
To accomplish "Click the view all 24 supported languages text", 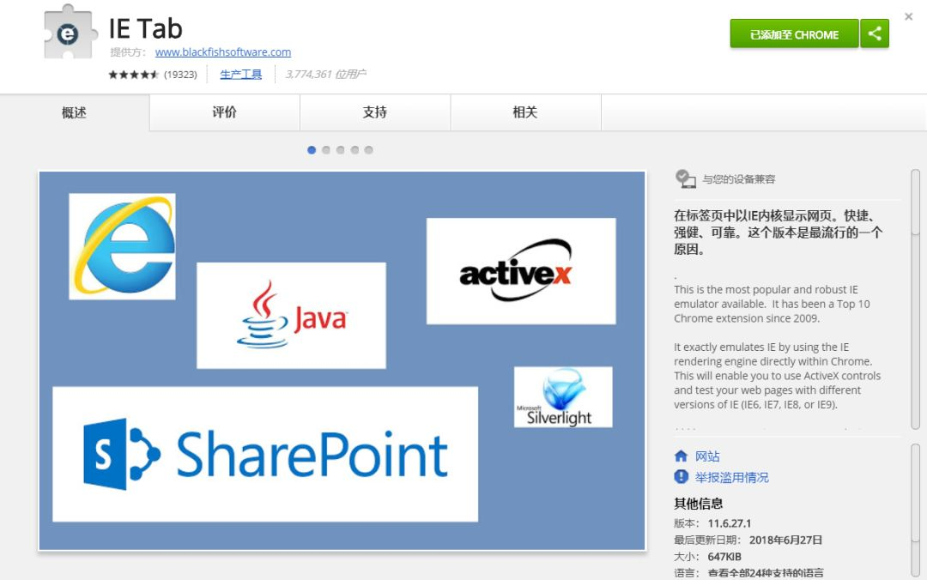I will click(766, 573).
